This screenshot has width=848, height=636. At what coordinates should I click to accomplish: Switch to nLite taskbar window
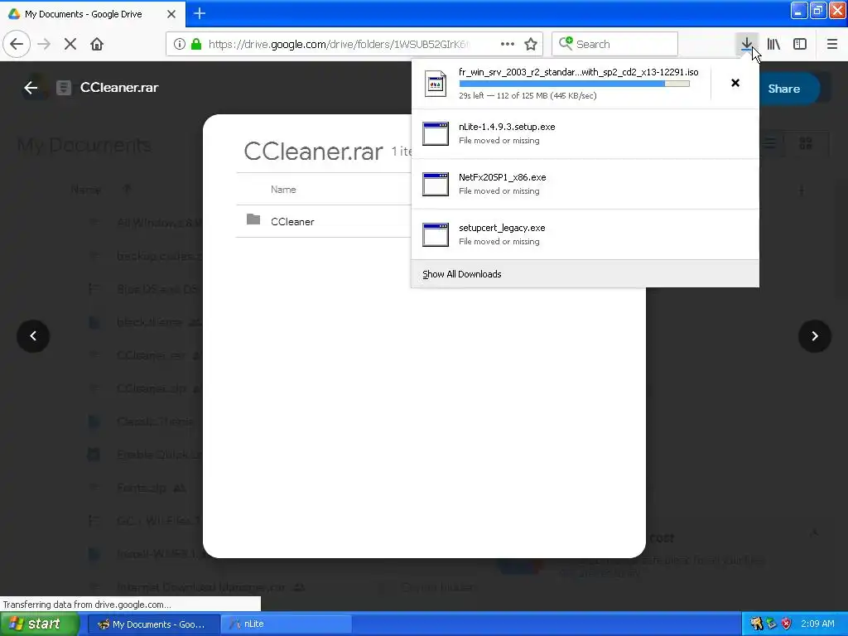coord(287,624)
